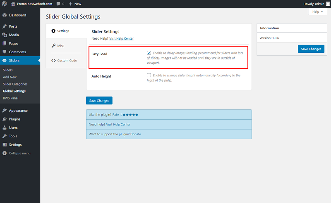Open the Dashboard menu label
The height and width of the screenshot is (203, 331).
pos(17,15)
